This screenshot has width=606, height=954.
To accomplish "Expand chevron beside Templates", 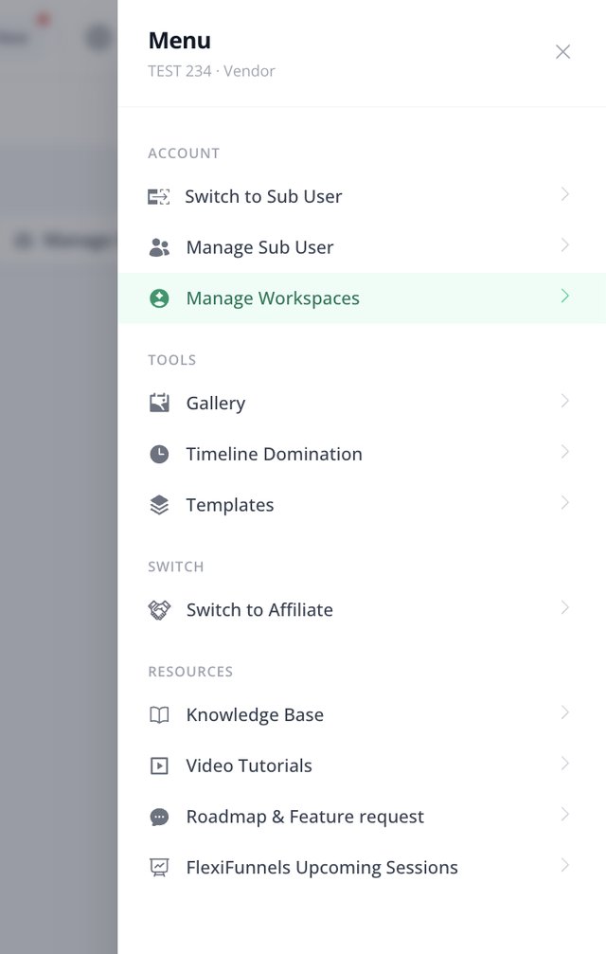I will 564,502.
